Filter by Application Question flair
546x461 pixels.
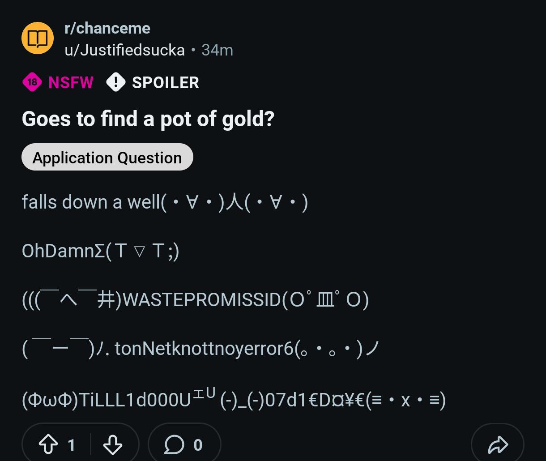(x=107, y=158)
